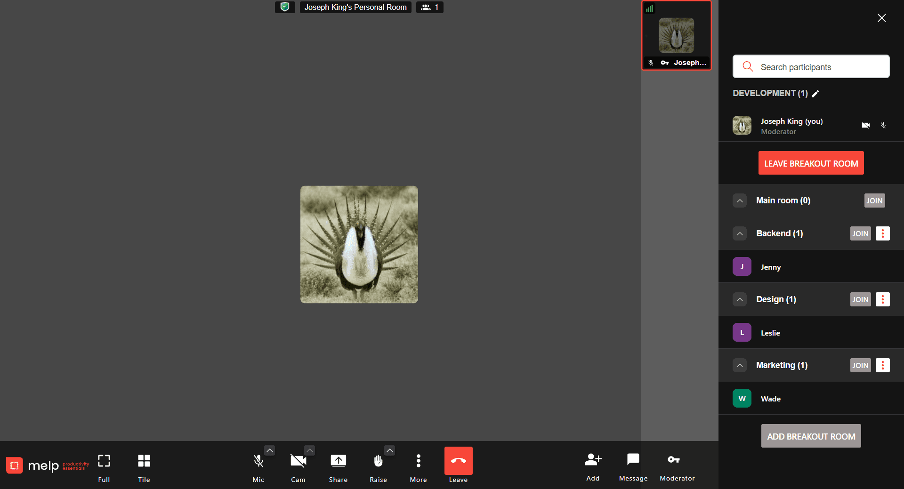Viewport: 904px width, 489px height.
Task: Open the Message chat icon
Action: pos(633,460)
